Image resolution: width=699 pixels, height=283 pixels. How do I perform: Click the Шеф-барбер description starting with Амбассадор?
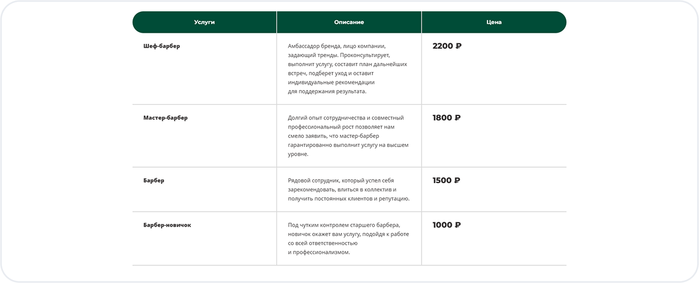[347, 69]
